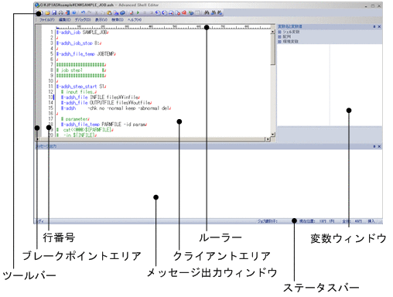Print the script using the printer icon
Image resolution: width=393 pixels, height=297 pixels.
[60, 12]
